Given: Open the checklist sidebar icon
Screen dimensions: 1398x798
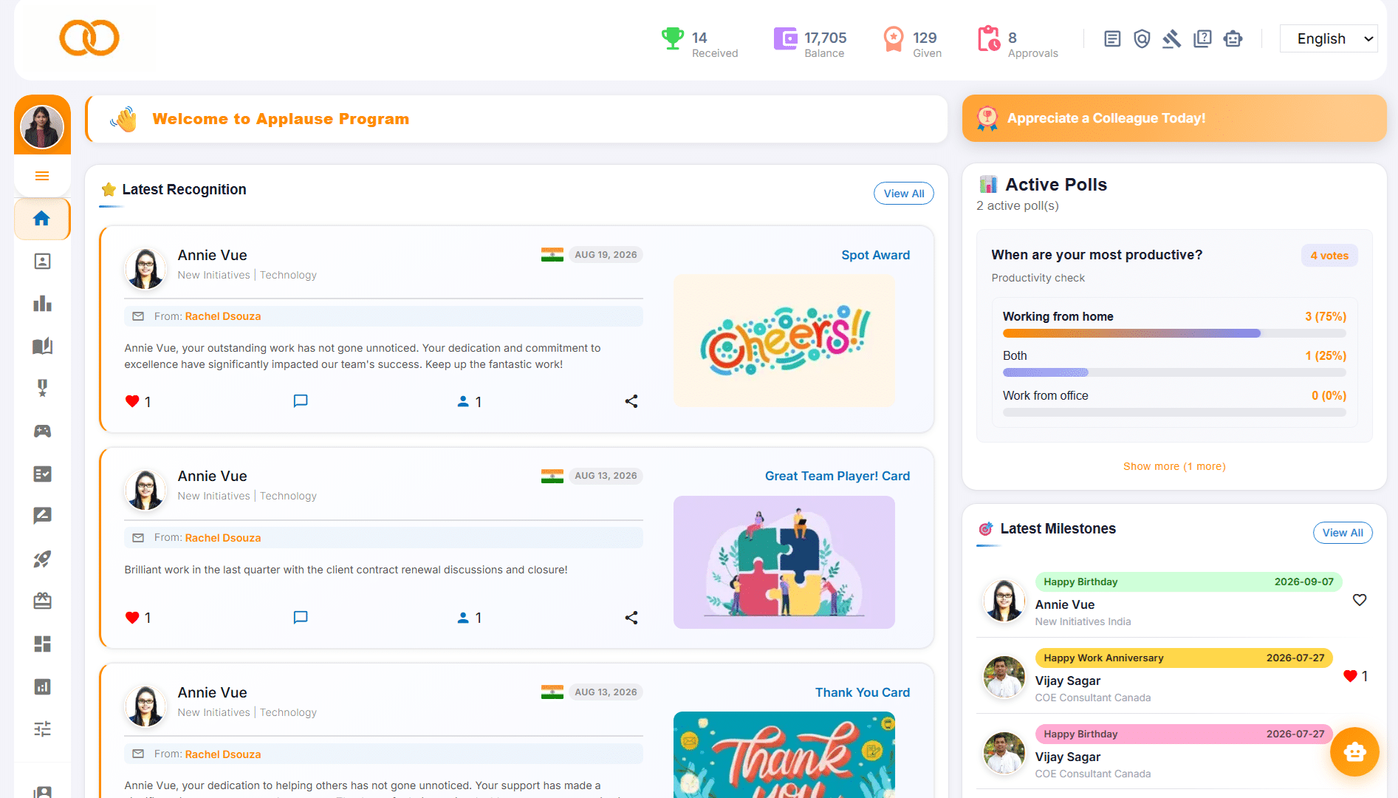Looking at the screenshot, I should pyautogui.click(x=42, y=474).
